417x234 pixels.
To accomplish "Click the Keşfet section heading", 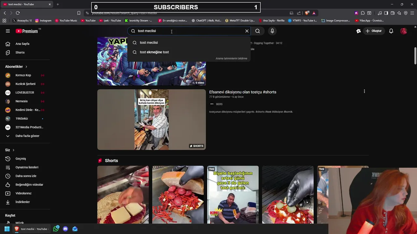I will 10,215.
